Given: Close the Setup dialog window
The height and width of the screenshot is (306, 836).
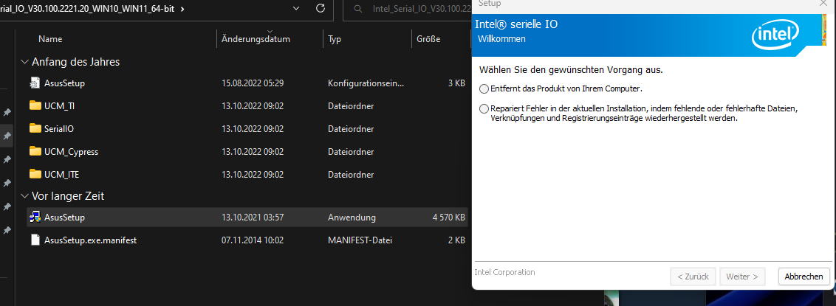Looking at the screenshot, I should click(823, 3).
